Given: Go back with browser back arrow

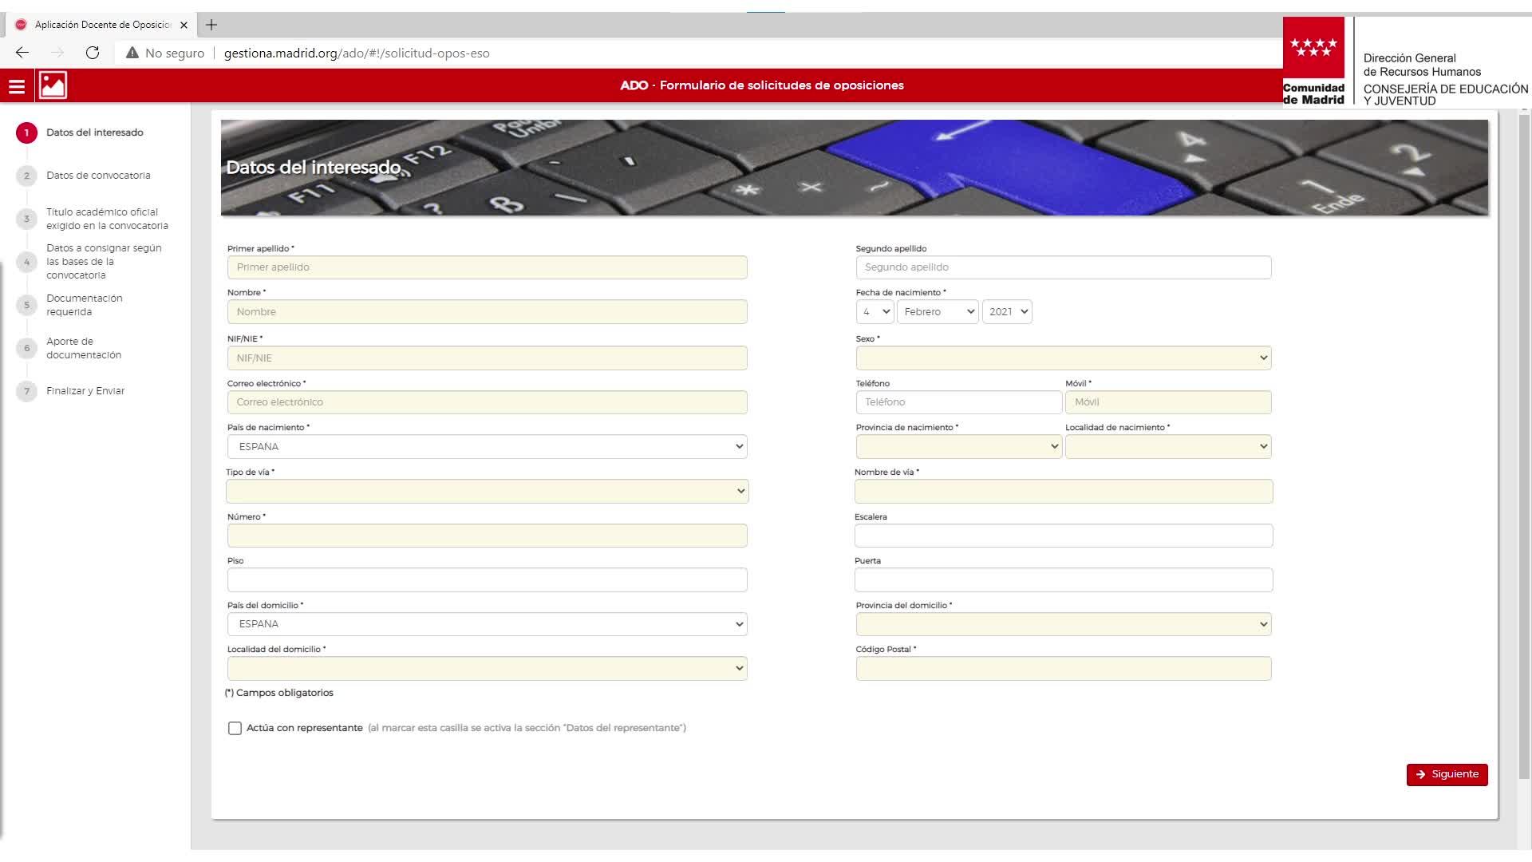Looking at the screenshot, I should (22, 53).
